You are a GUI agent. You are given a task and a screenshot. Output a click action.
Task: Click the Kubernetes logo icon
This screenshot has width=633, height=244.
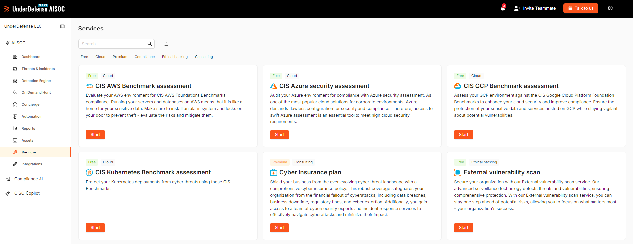click(x=89, y=172)
